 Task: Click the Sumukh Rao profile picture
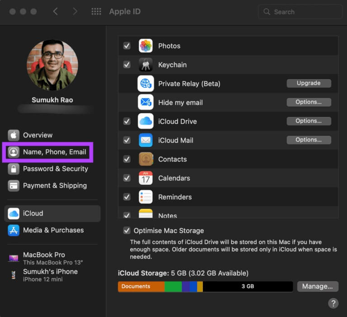pos(52,65)
